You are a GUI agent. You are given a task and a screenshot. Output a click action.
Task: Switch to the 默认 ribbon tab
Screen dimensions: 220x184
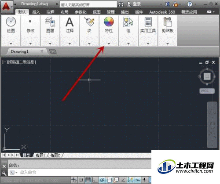pos(22,12)
